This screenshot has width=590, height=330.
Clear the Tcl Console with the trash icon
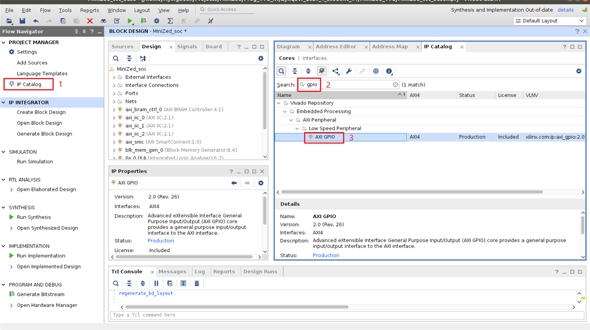[197, 283]
